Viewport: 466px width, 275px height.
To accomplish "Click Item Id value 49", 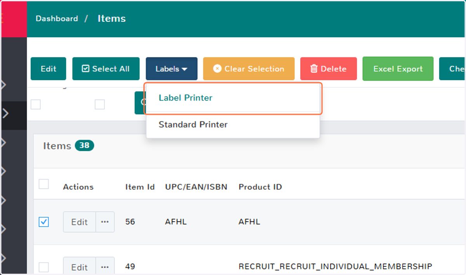I will click(x=130, y=266).
